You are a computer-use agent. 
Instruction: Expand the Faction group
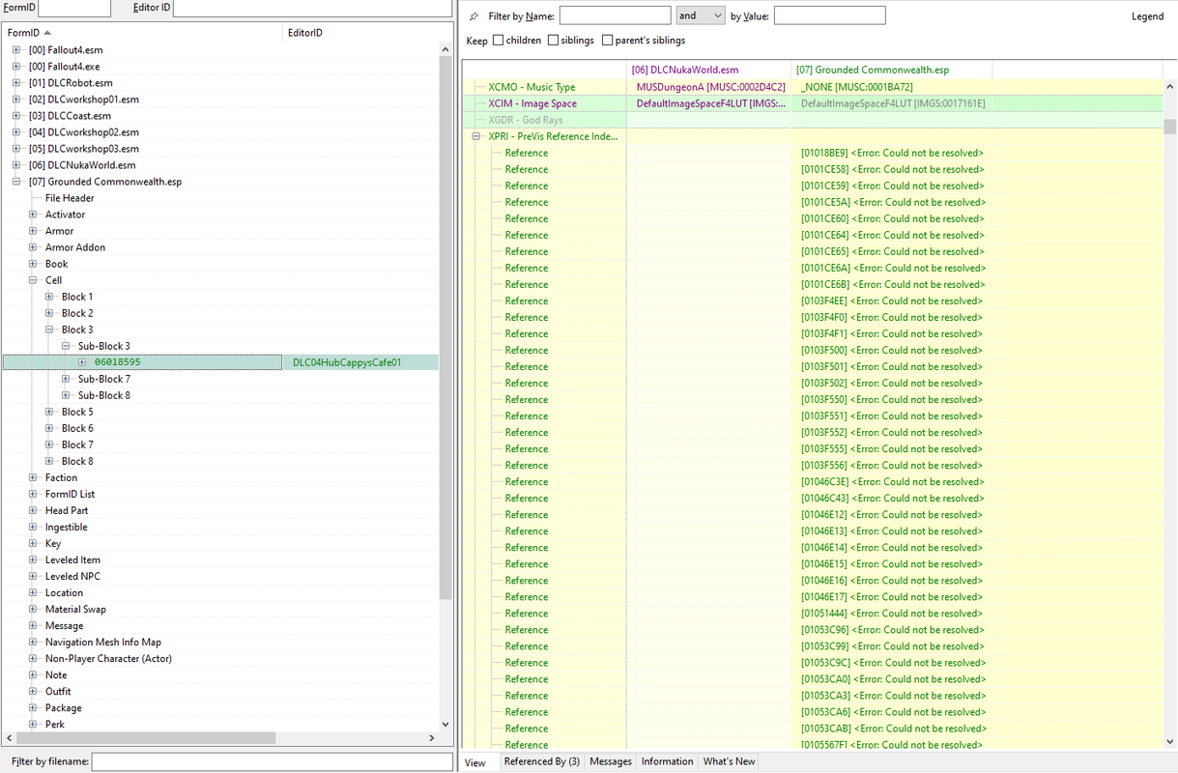point(33,477)
